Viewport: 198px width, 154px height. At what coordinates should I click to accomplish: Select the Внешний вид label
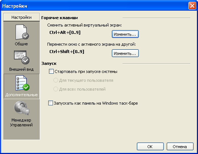pos(21,69)
